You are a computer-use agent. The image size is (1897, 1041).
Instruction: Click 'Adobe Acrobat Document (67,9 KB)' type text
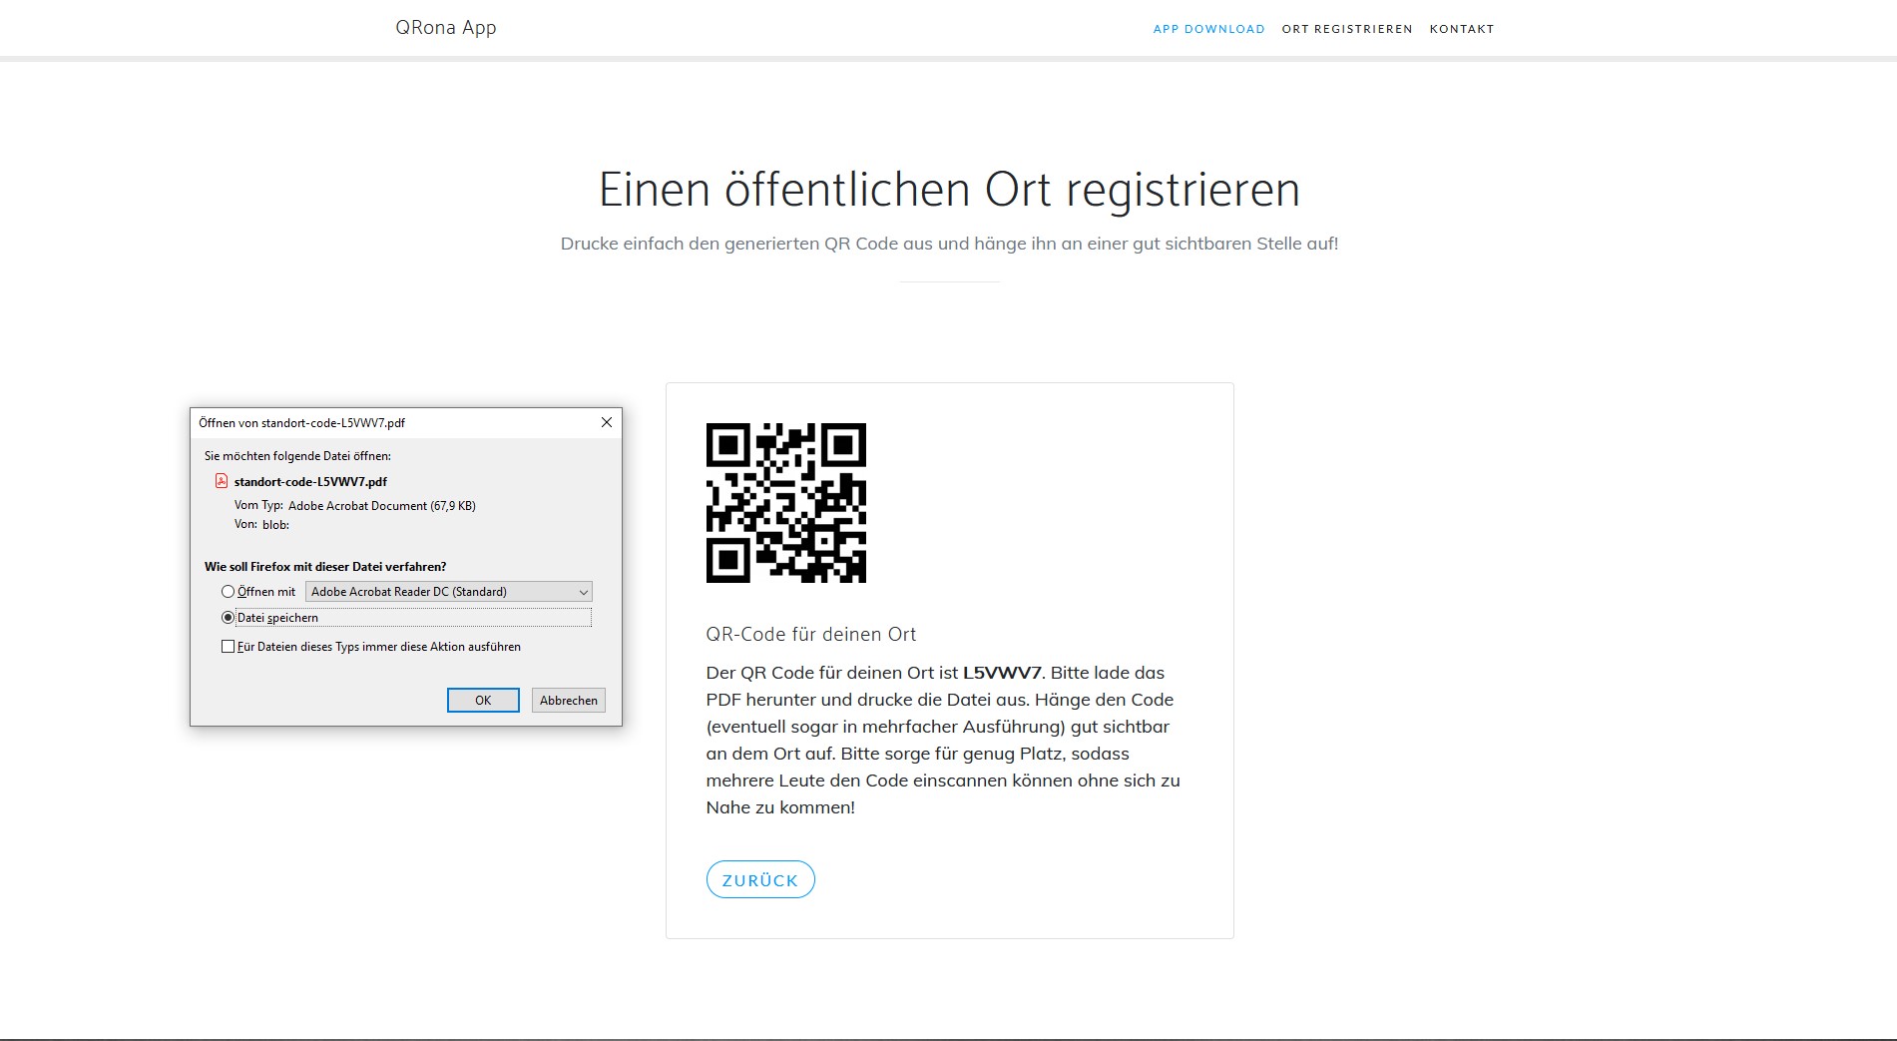point(382,506)
